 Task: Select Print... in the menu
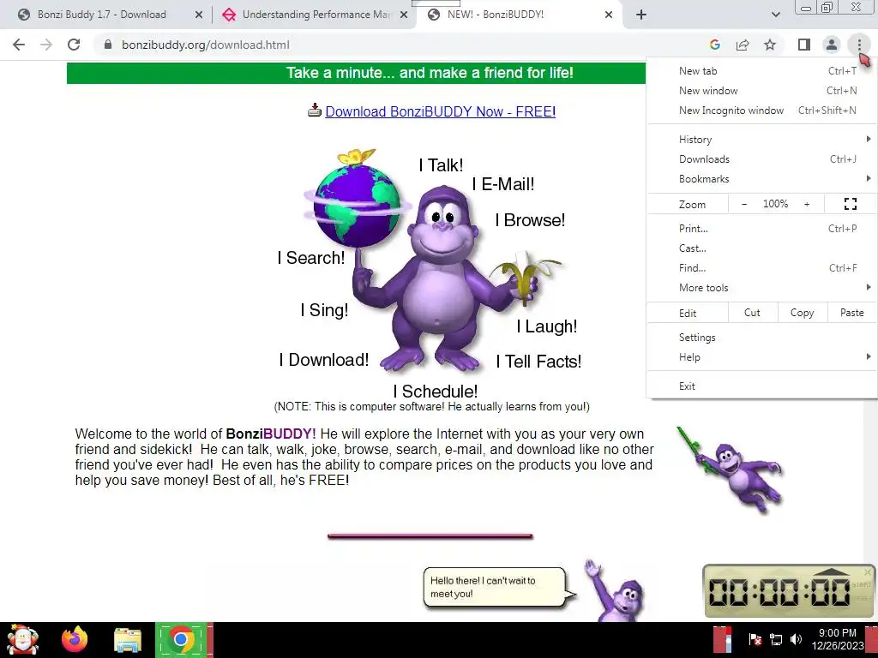pos(761,228)
